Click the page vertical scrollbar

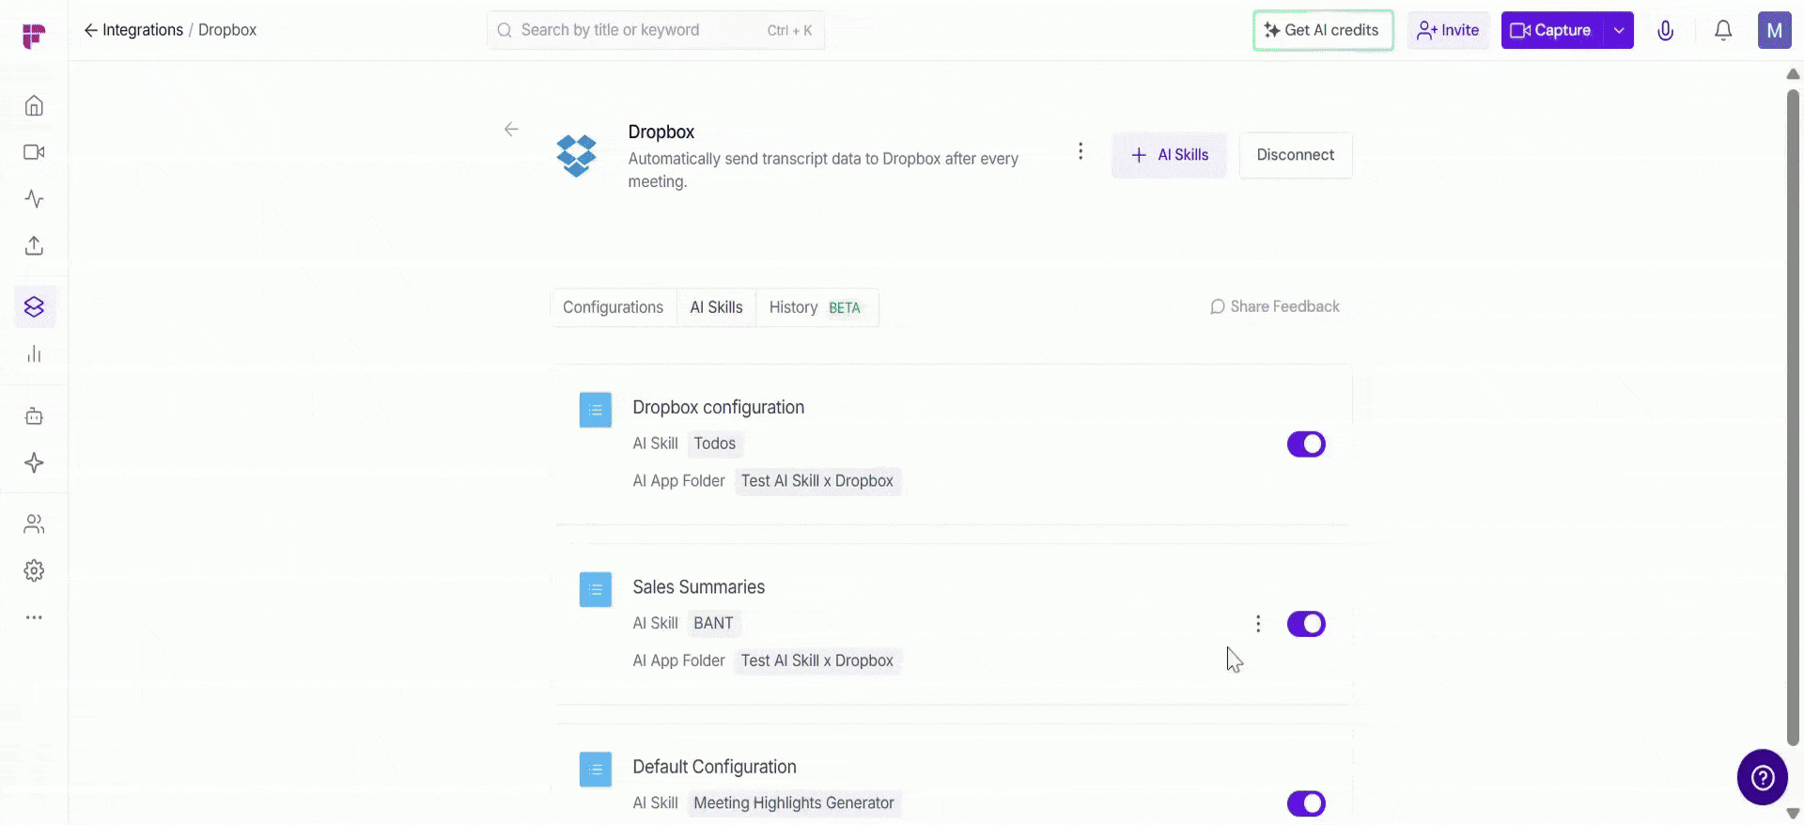1793,418
